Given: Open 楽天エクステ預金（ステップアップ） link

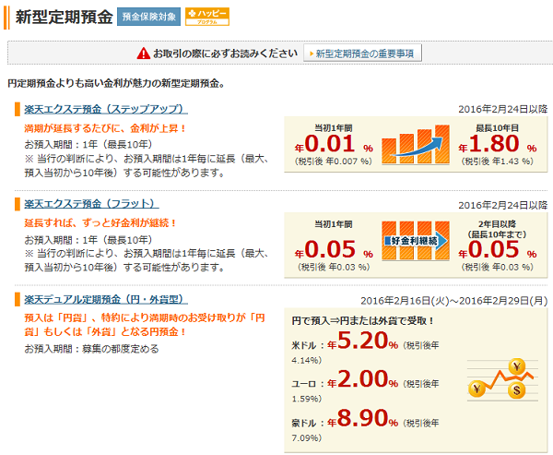Looking at the screenshot, I should (x=106, y=109).
